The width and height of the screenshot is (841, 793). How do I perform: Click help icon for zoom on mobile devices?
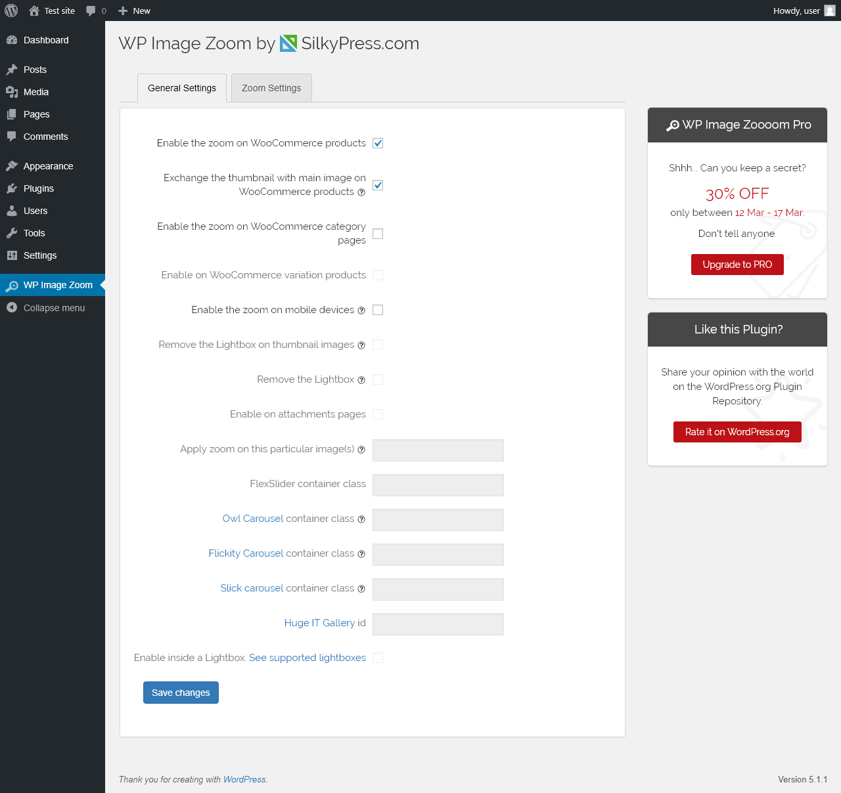(x=361, y=311)
